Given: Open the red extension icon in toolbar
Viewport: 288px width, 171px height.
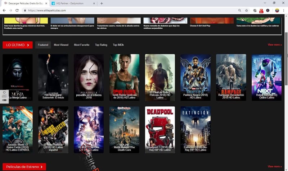Looking at the screenshot, I should click(261, 11).
